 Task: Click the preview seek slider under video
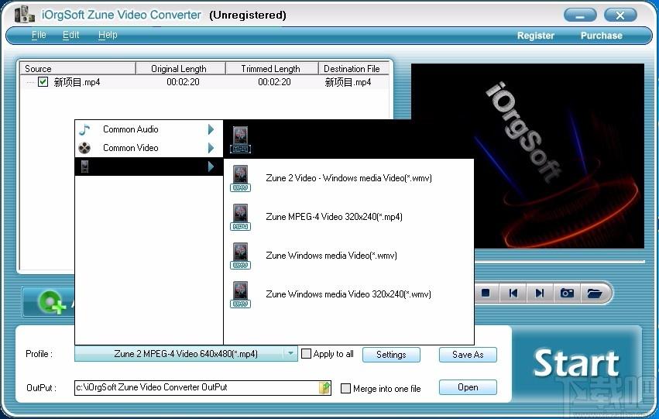click(559, 262)
